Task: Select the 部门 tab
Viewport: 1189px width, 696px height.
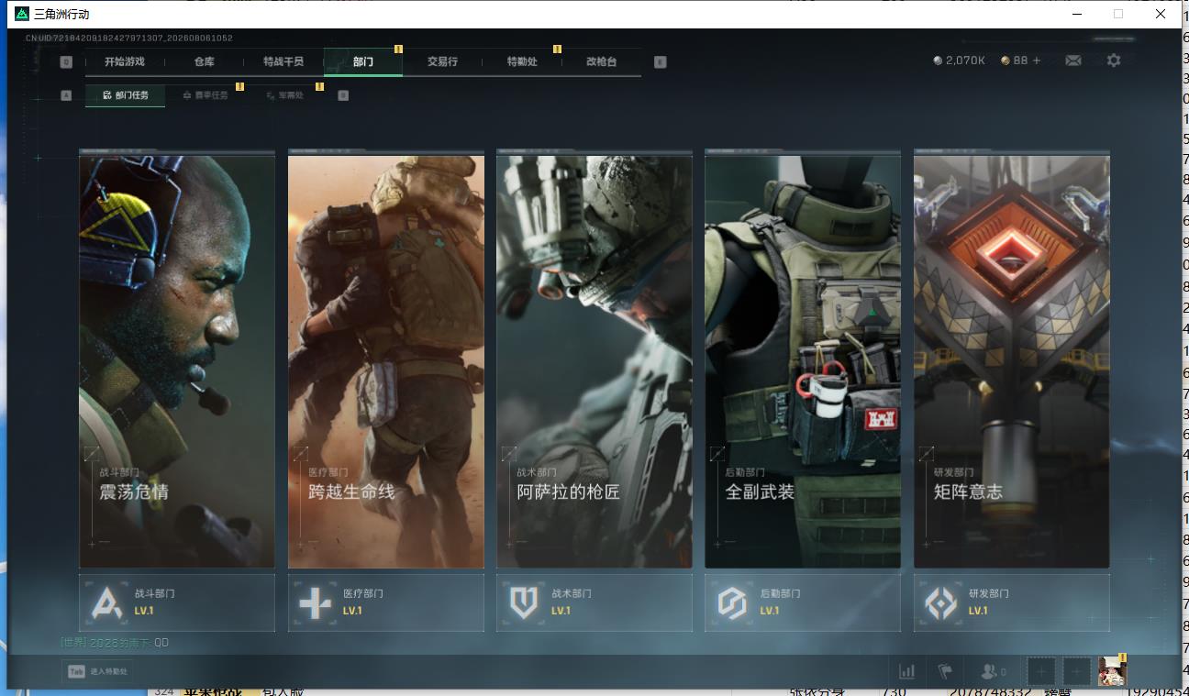Action: tap(363, 62)
